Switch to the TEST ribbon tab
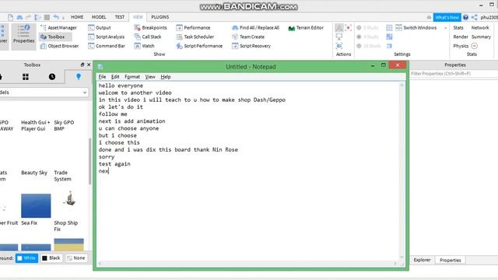Image resolution: width=498 pixels, height=280 pixels. pos(119,17)
